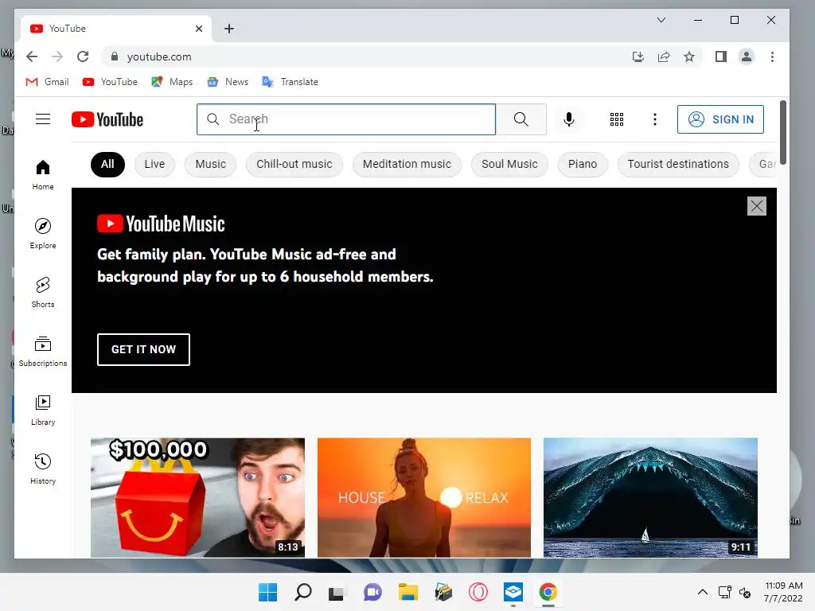Go to Home in sidebar
This screenshot has height=611, width=815.
click(x=43, y=175)
